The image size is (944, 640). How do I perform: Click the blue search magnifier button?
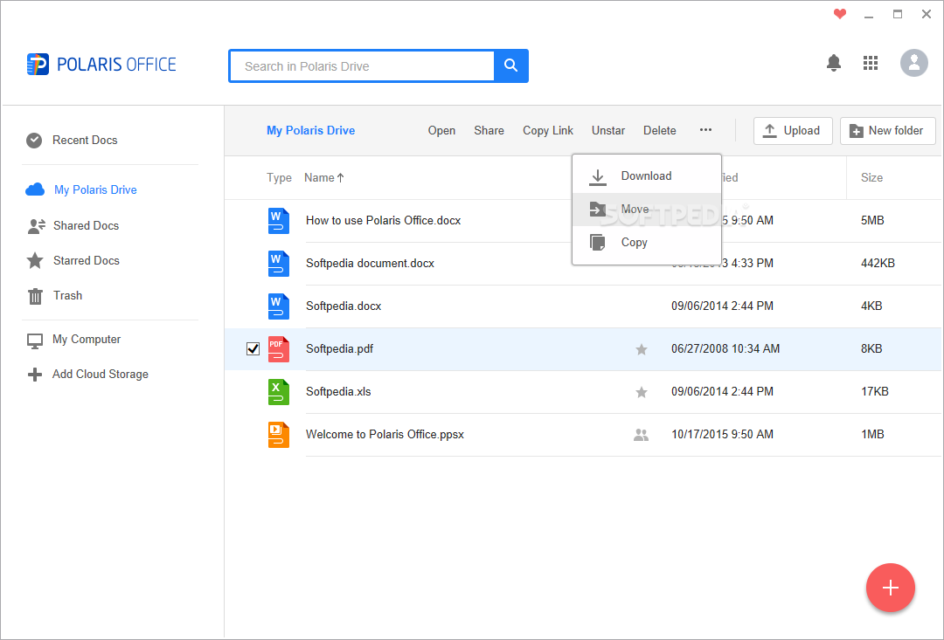pos(510,65)
